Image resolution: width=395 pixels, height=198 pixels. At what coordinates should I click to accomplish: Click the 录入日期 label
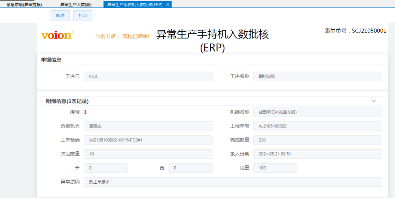coord(240,154)
